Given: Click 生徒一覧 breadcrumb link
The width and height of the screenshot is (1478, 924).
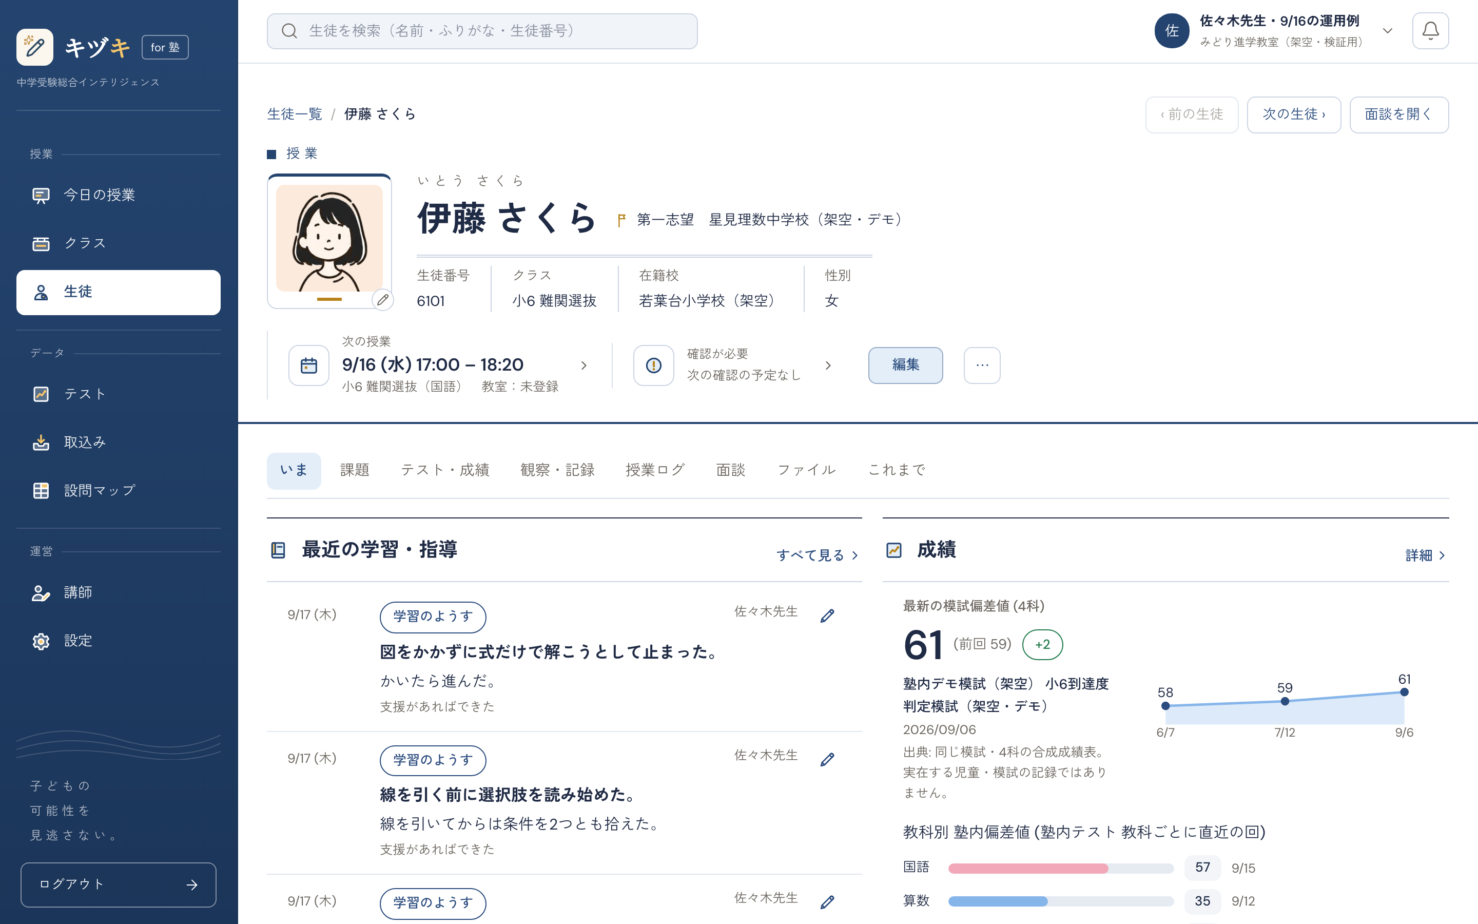Looking at the screenshot, I should (295, 114).
